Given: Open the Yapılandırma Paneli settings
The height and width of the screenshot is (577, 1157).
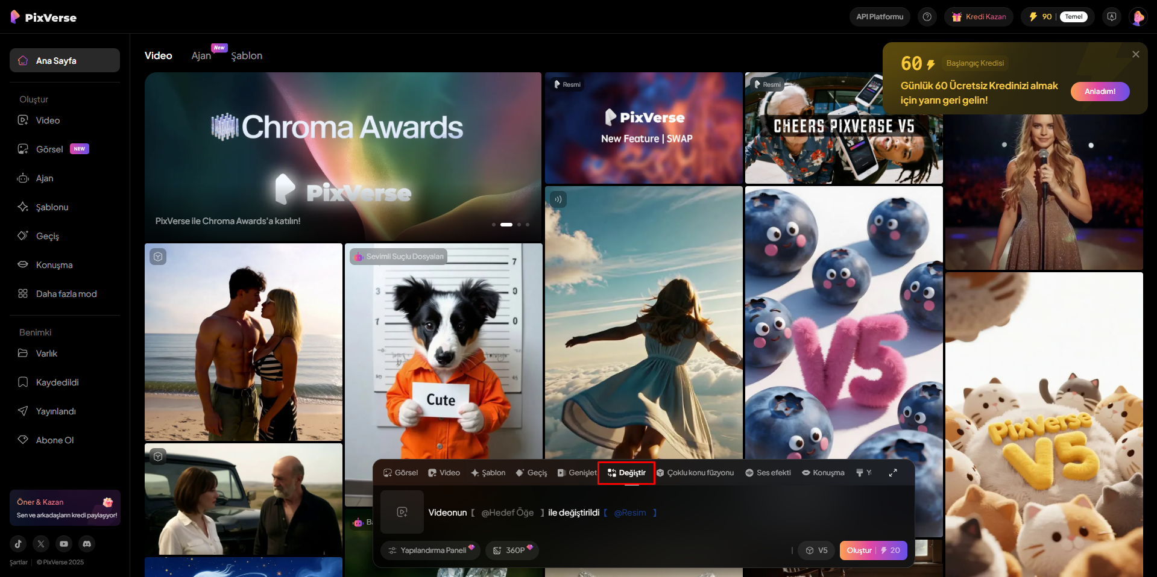Looking at the screenshot, I should [x=430, y=550].
